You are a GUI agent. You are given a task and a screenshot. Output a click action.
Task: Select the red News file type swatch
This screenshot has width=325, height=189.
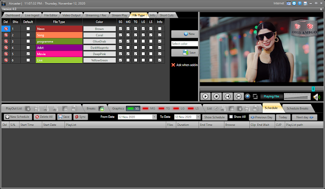coord(59,29)
